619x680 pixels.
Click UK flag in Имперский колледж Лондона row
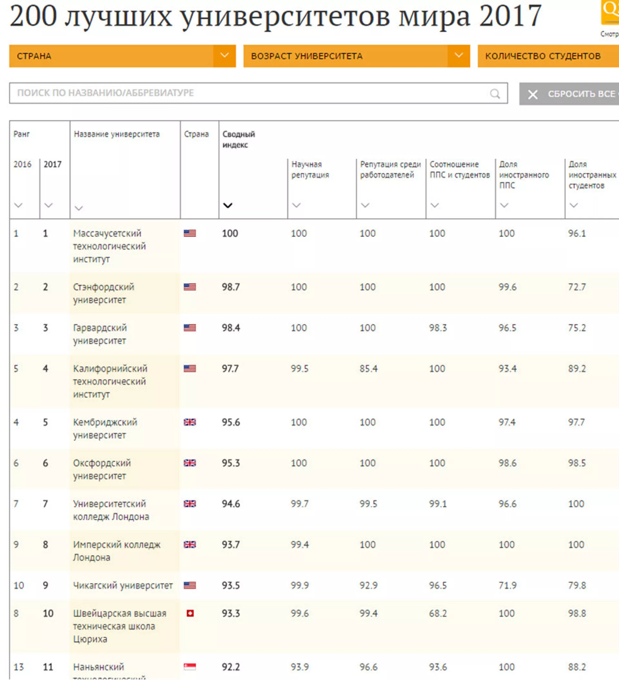click(190, 544)
